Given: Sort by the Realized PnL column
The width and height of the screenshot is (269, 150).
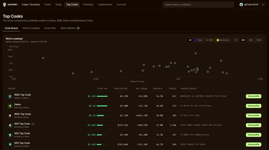Looking at the screenshot, I should point(121,88).
